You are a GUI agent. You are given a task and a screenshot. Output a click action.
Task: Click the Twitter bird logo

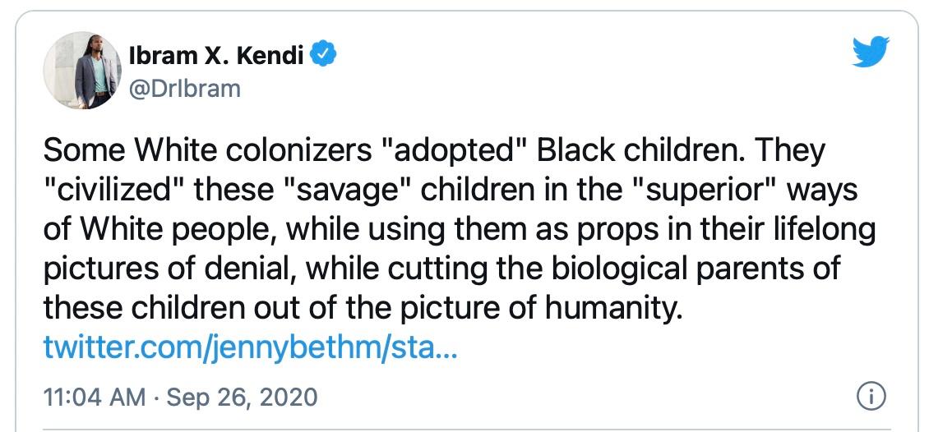coord(872,53)
